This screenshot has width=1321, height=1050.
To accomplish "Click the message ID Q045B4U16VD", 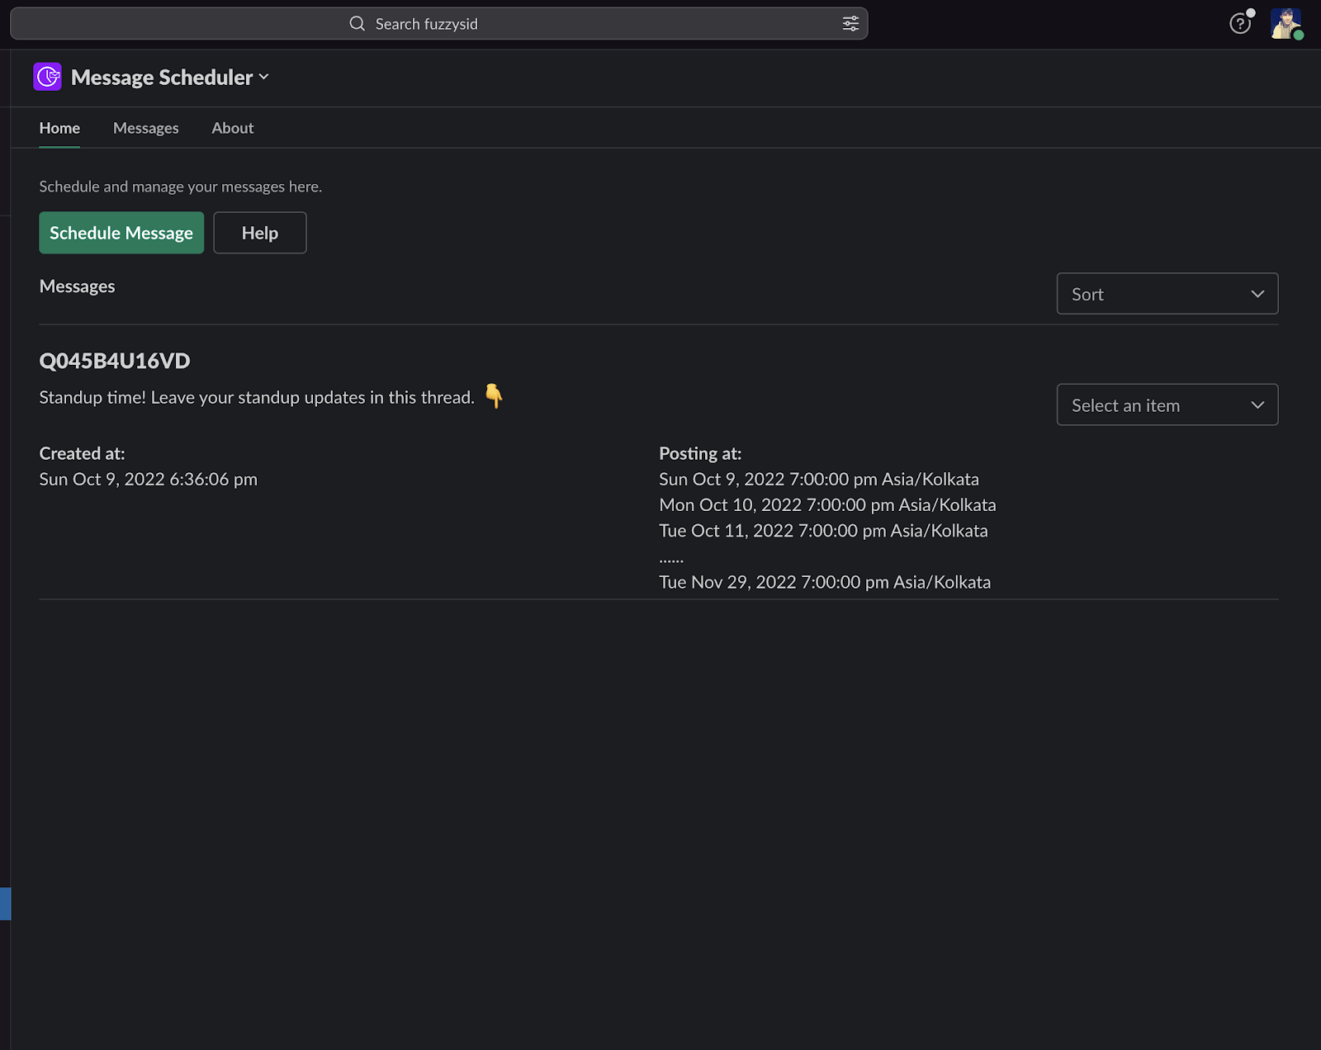I will point(115,361).
